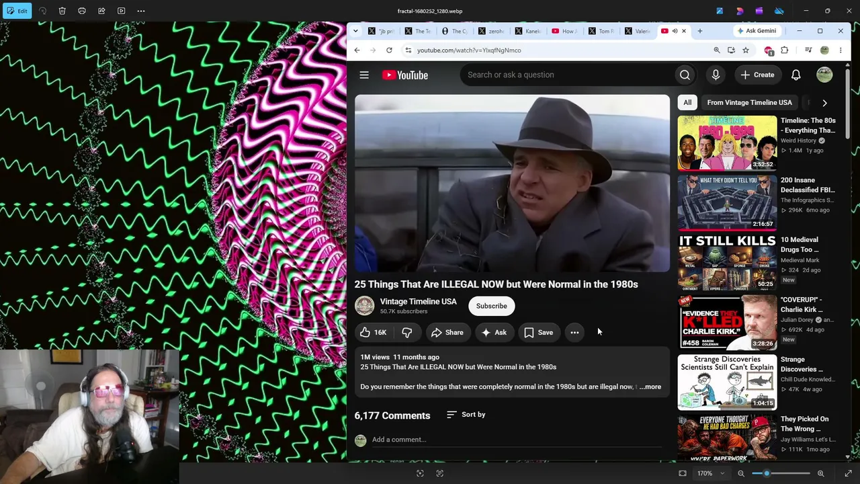Open Chrome's tab search chevron

(x=355, y=31)
